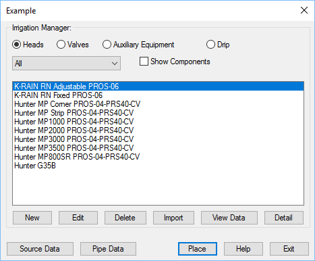Open the All filter dropdown

pos(66,64)
